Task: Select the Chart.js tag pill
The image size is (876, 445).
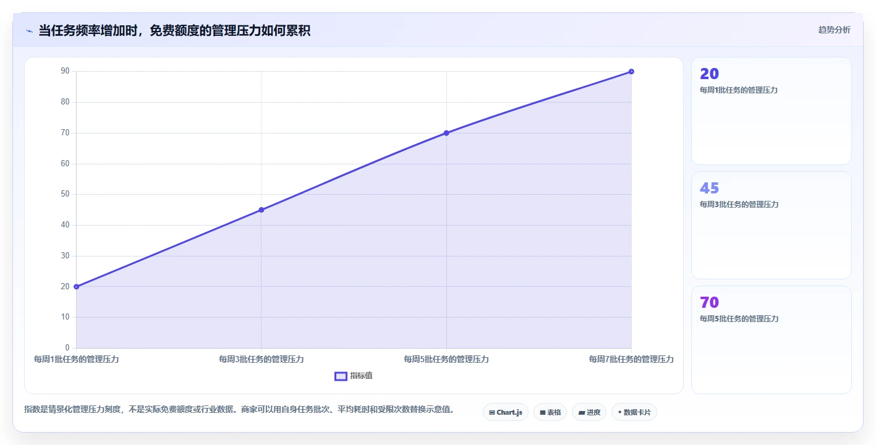Action: pos(505,412)
